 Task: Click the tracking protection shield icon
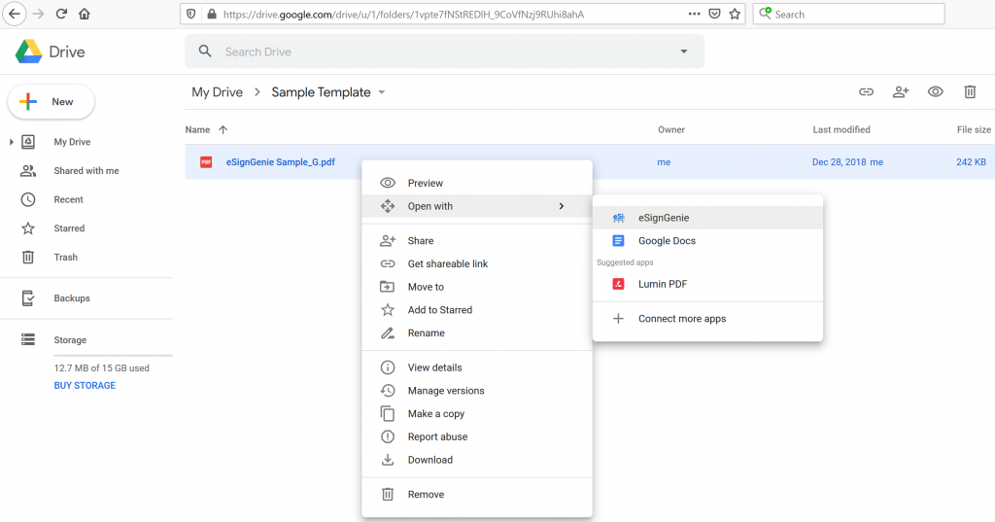pos(191,14)
